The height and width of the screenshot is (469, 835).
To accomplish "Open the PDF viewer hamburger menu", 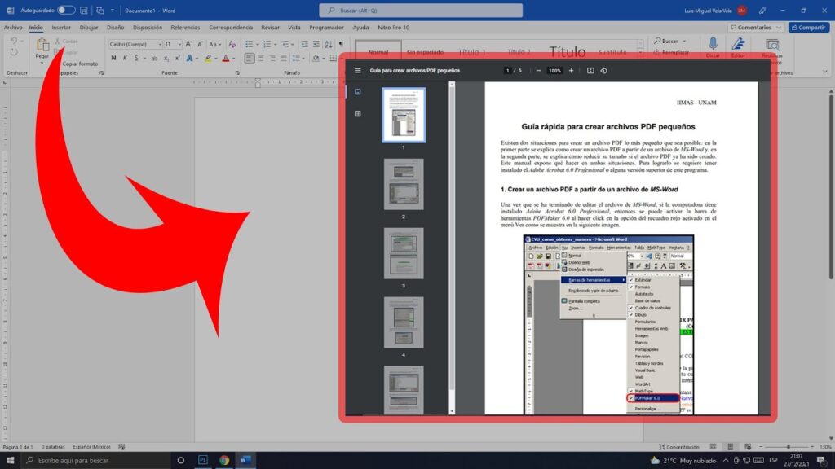I will (357, 71).
